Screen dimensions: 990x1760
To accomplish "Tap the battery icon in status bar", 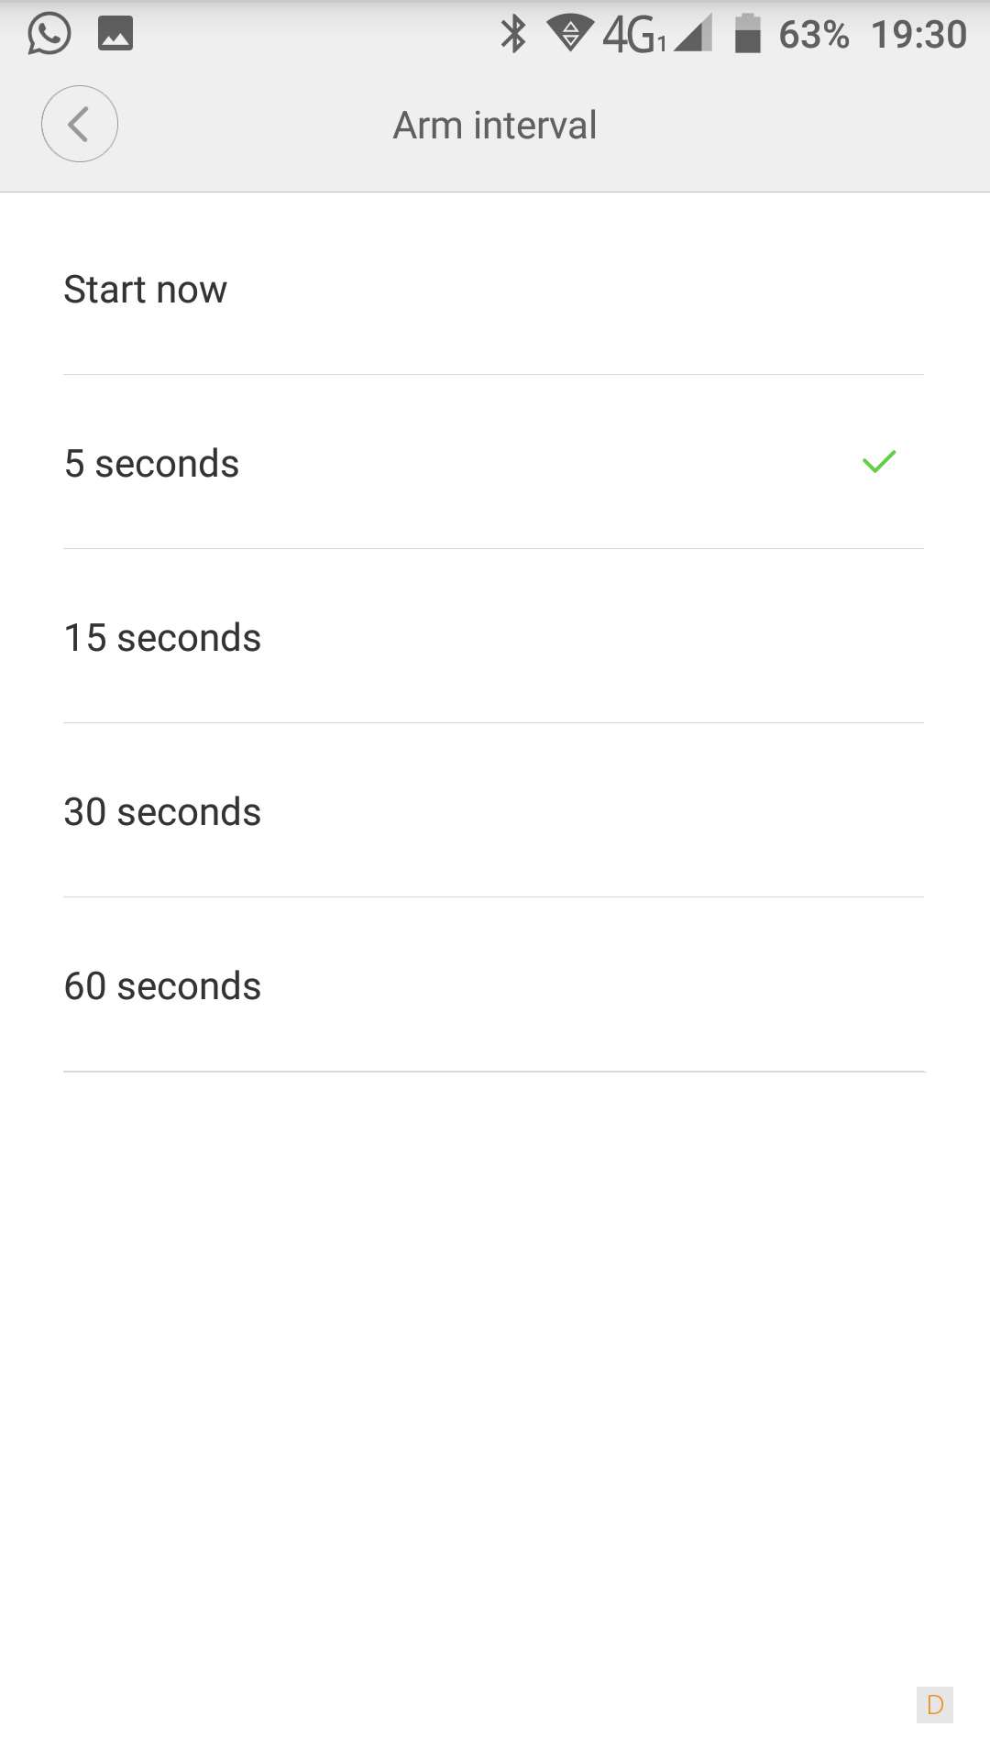I will point(748,34).
